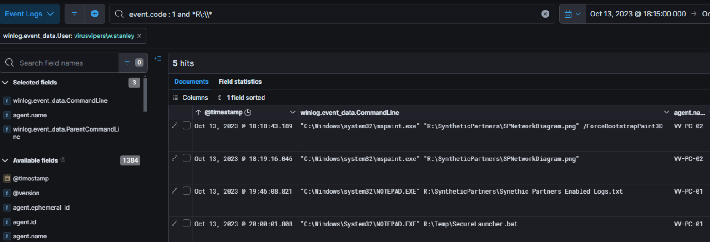Image resolution: width=710 pixels, height=242 pixels.
Task: Open the 1 field sorted menu
Action: 241,98
